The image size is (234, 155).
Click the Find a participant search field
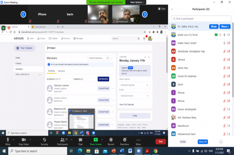pos(201,19)
